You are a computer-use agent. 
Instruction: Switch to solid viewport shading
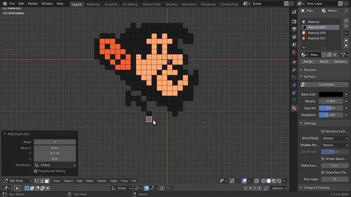(269, 181)
